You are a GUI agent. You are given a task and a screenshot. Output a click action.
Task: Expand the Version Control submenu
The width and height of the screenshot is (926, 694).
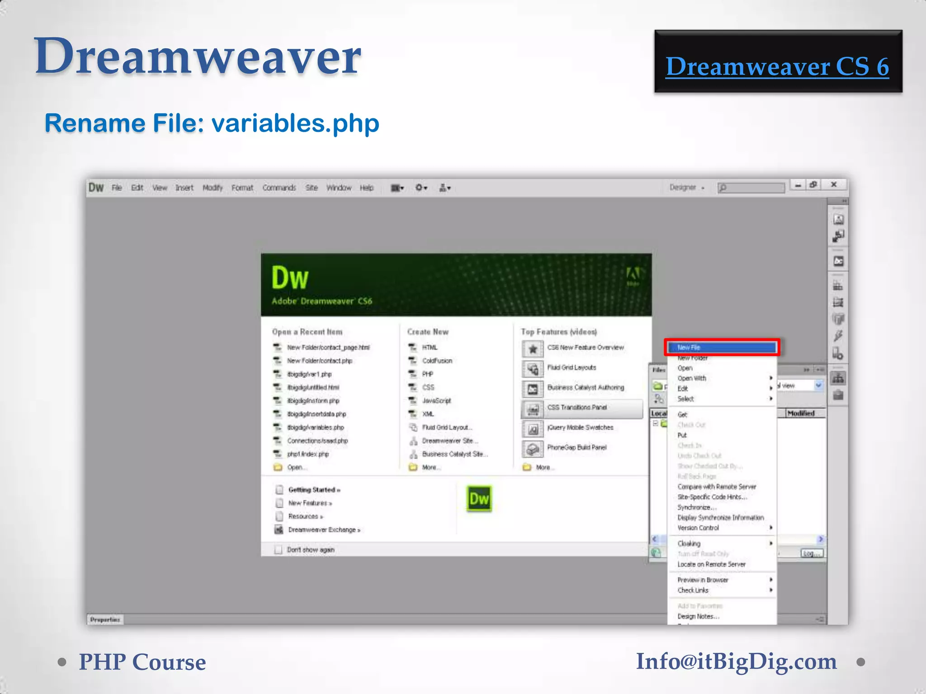[x=723, y=528]
